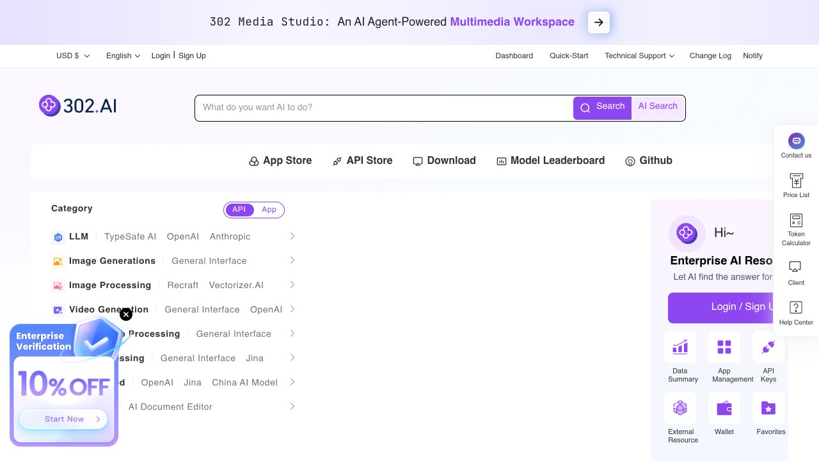The height and width of the screenshot is (461, 819).
Task: Click the banner arrow button
Action: pyautogui.click(x=599, y=22)
